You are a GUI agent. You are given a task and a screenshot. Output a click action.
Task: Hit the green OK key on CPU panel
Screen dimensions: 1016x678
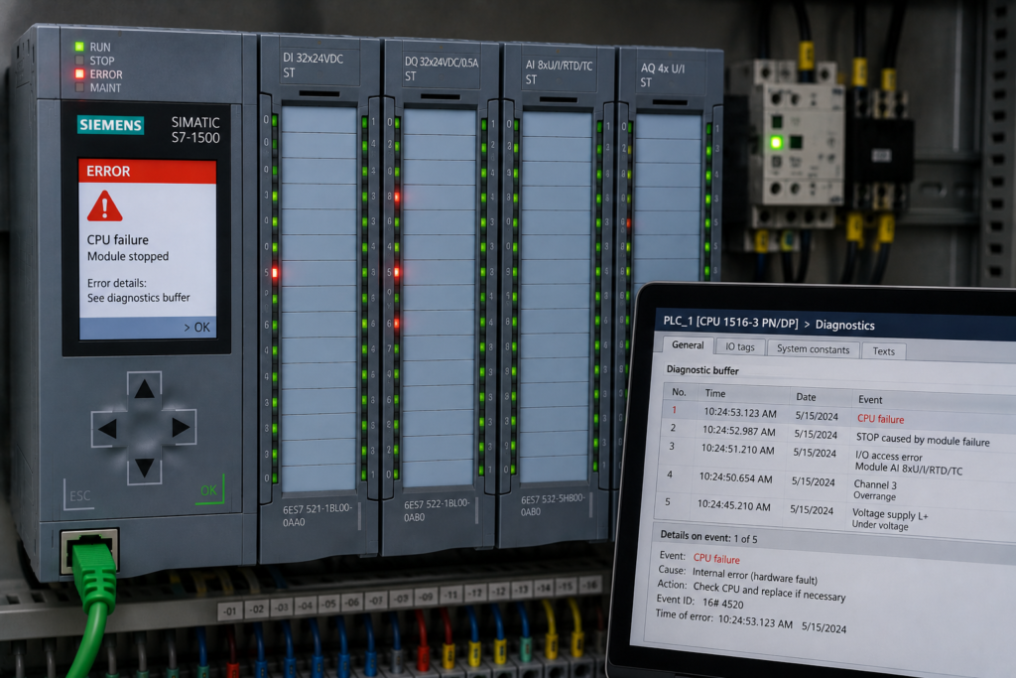pyautogui.click(x=209, y=490)
